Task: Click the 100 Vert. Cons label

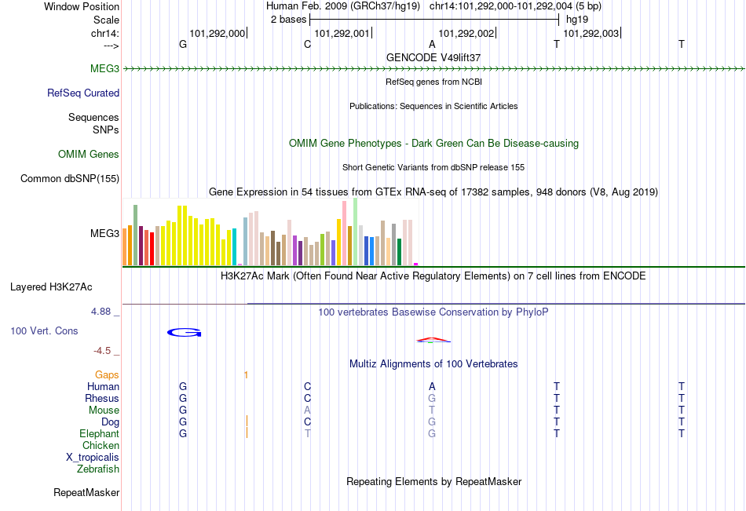Action: pyautogui.click(x=44, y=330)
